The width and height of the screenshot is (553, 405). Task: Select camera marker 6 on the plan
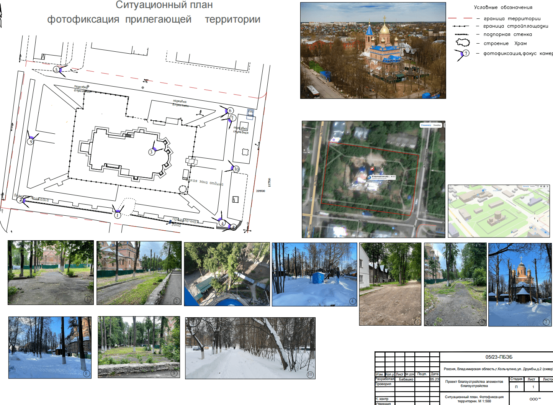(x=230, y=111)
